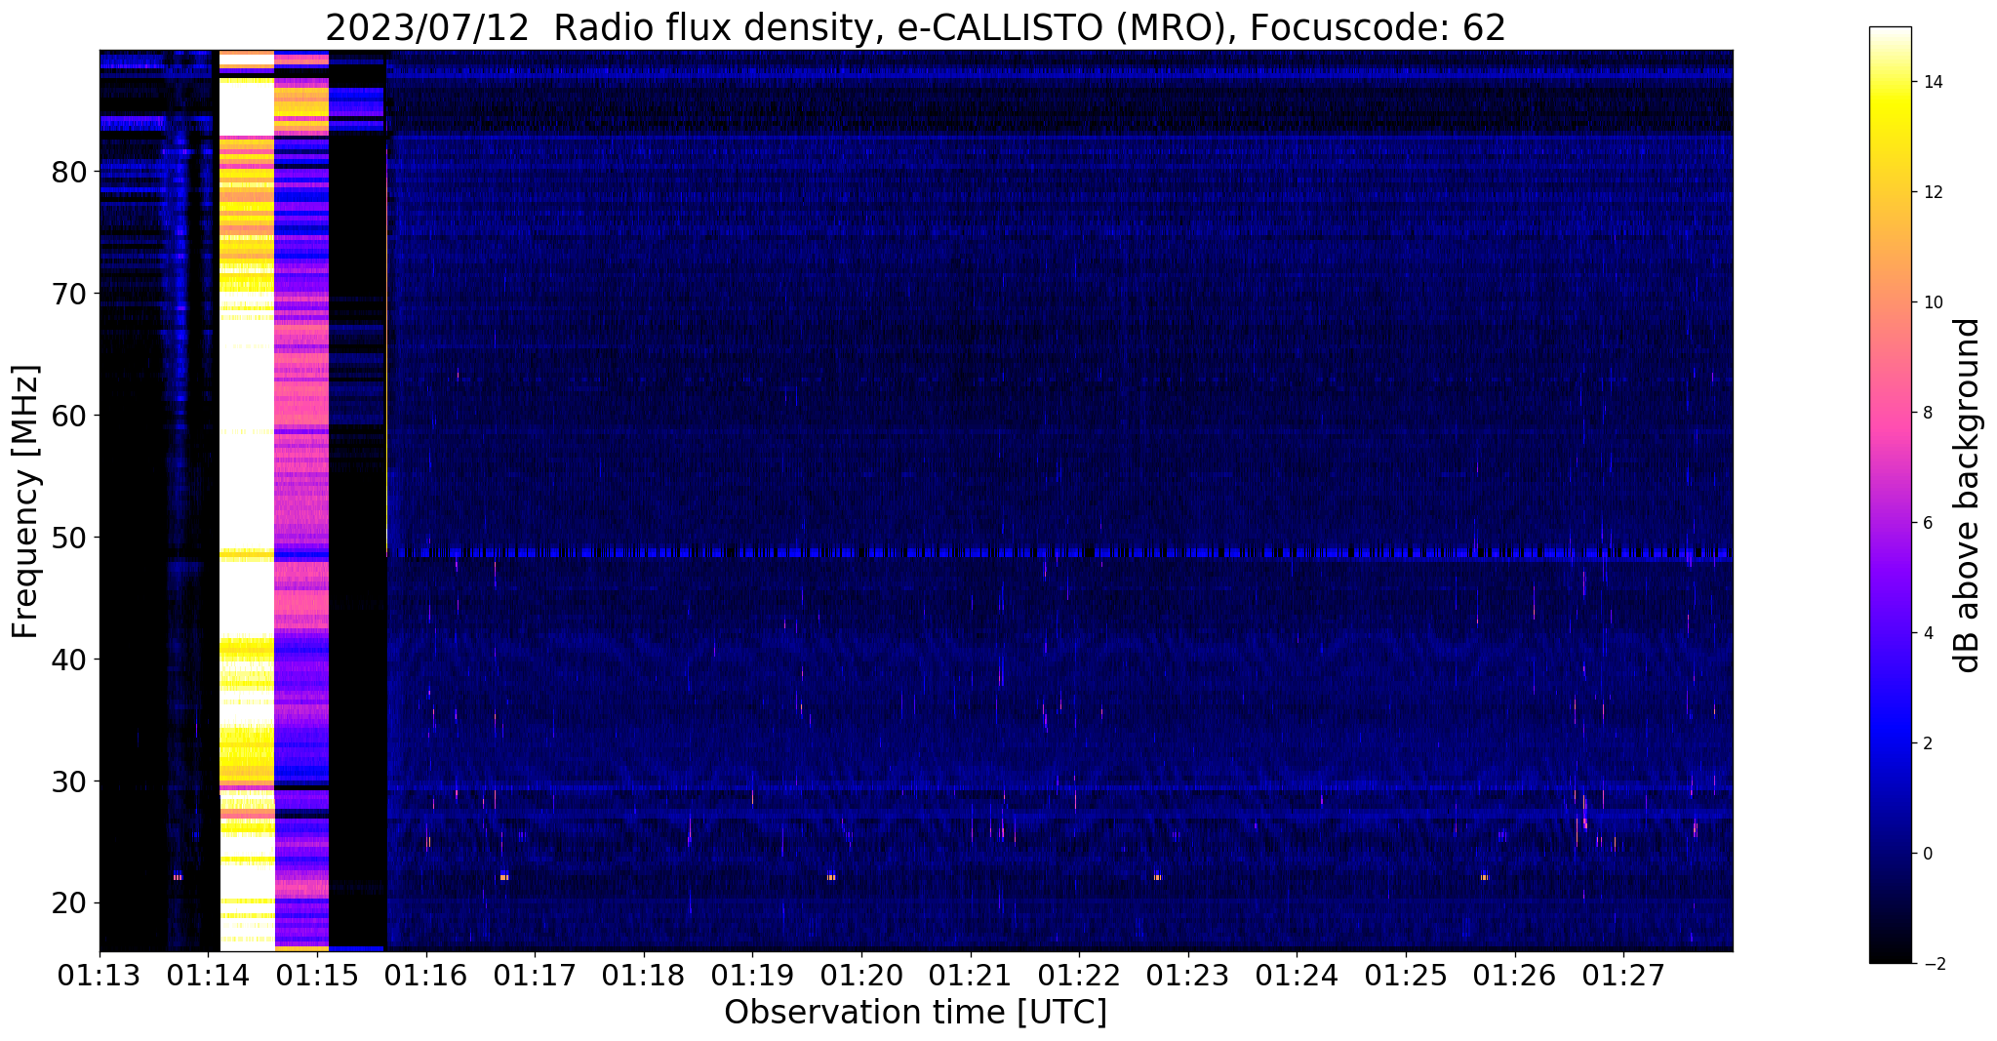1997x1041 pixels.
Task: Click the 'dB above background' colorbar label
Action: click(x=1967, y=496)
